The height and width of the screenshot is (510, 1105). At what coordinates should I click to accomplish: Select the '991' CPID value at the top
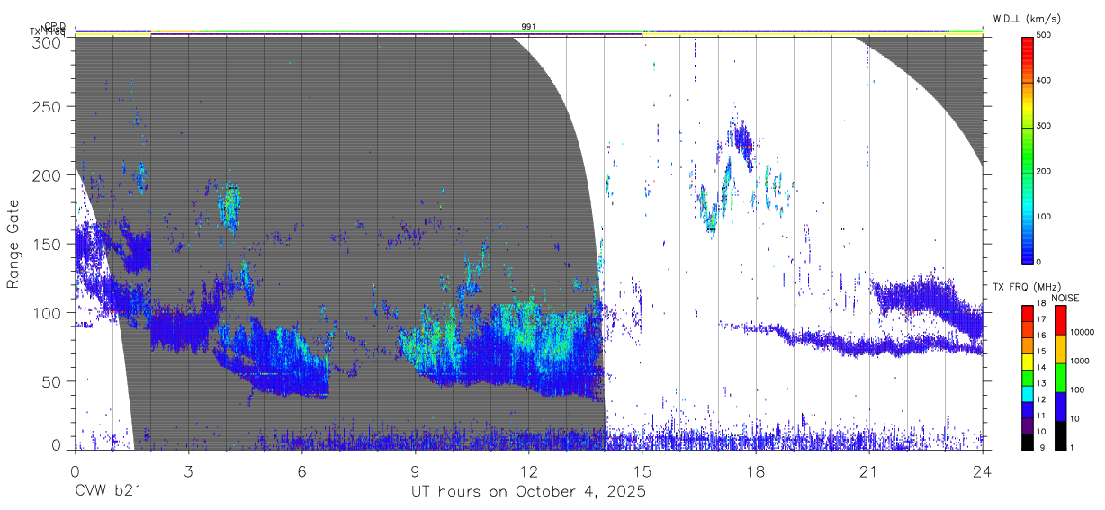[529, 27]
